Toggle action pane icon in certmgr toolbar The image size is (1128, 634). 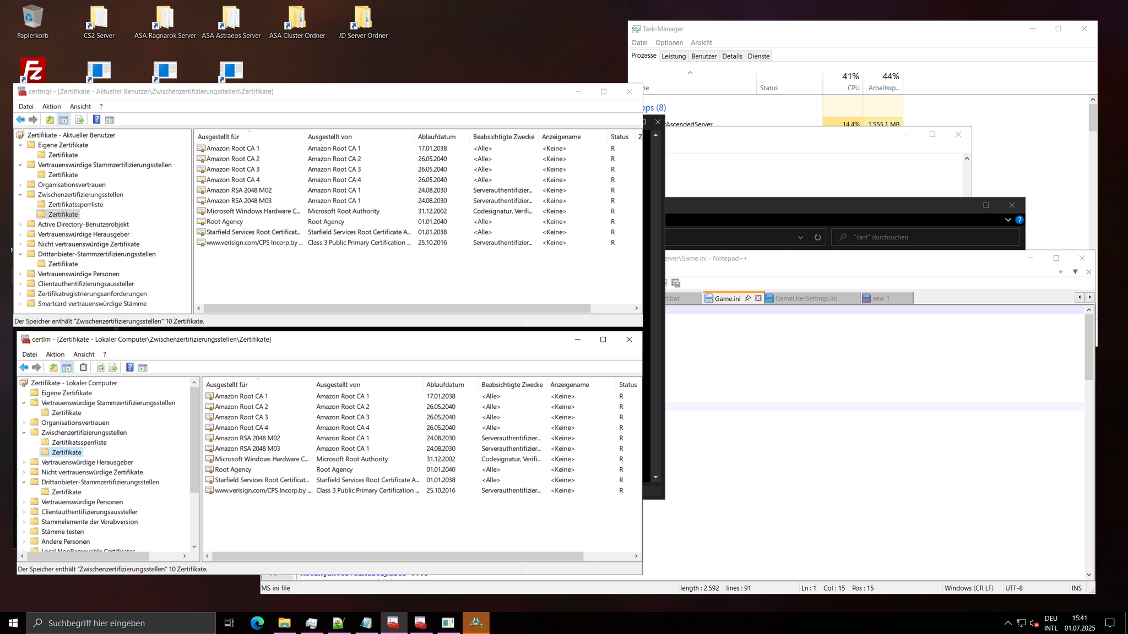click(x=110, y=120)
